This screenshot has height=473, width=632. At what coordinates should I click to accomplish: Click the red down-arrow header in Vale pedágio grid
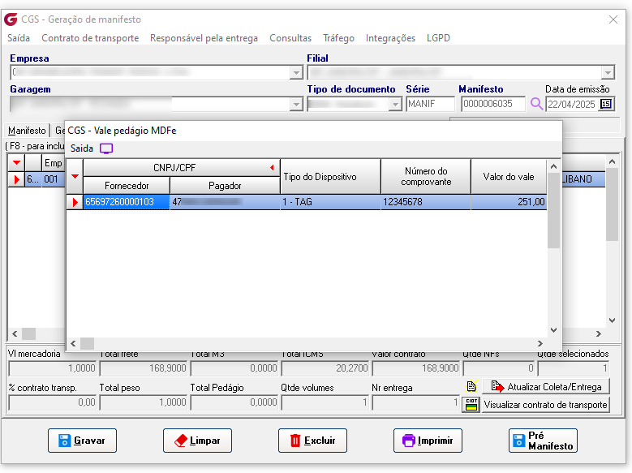(75, 177)
